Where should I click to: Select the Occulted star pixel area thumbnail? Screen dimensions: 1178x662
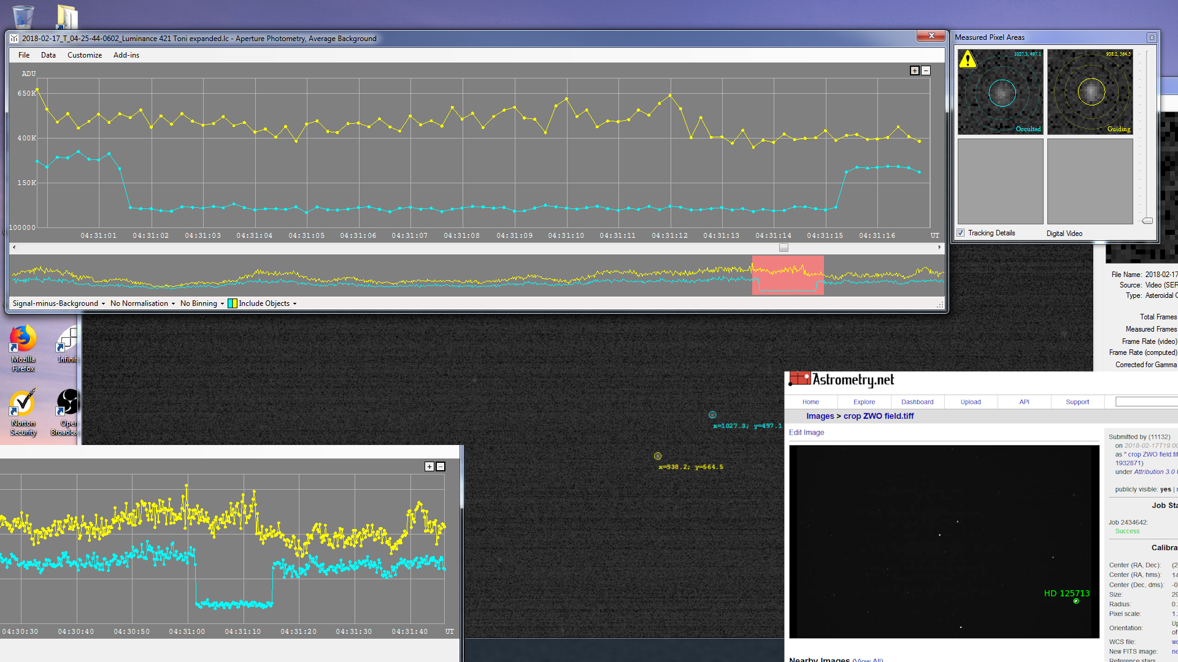(x=1001, y=92)
